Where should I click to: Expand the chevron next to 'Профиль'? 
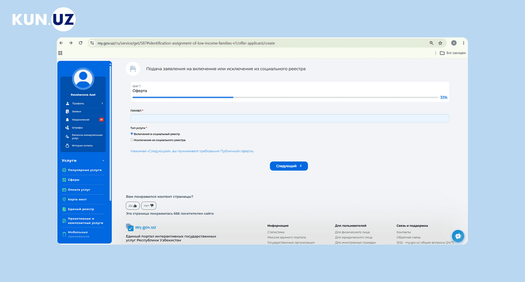[x=102, y=104]
